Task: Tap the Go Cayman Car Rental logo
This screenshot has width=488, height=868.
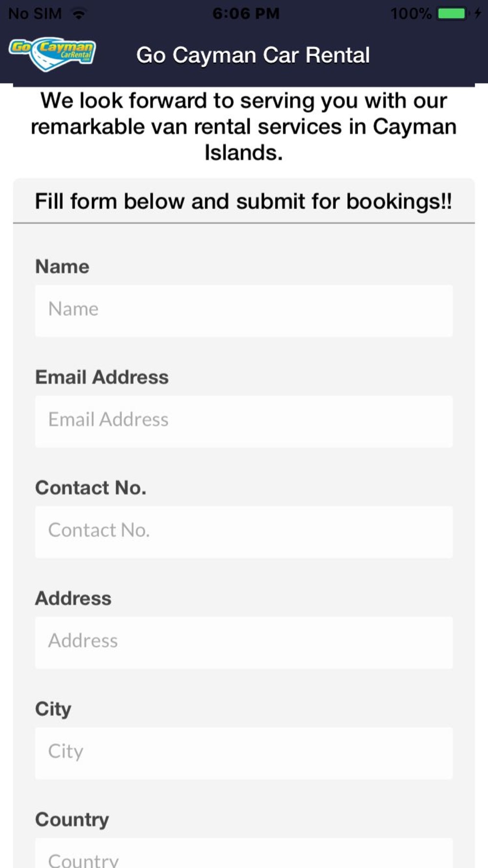Action: [x=52, y=54]
